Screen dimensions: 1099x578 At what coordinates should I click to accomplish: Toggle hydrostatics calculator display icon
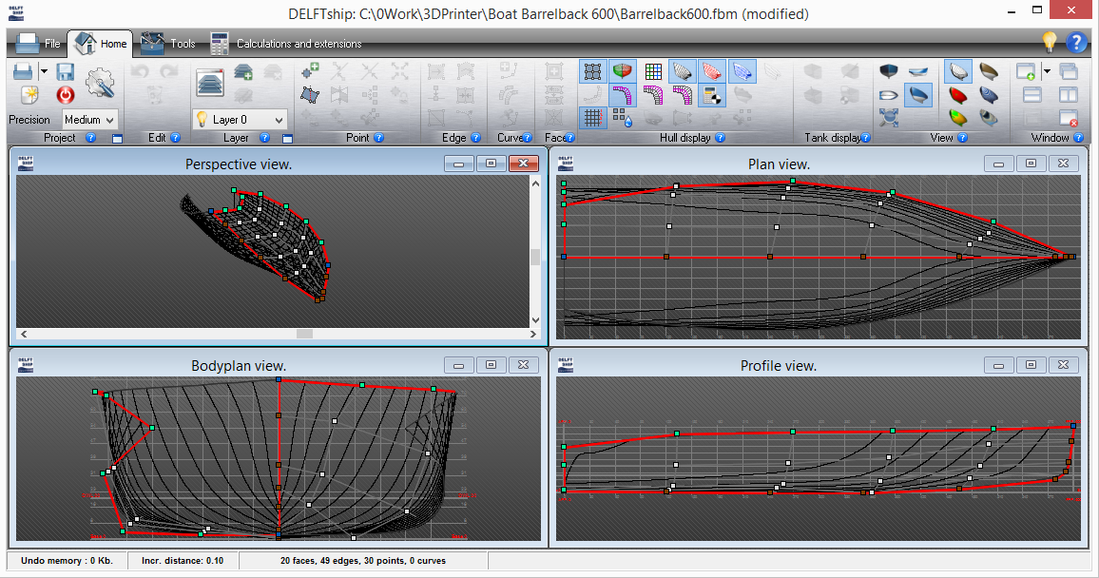point(711,94)
